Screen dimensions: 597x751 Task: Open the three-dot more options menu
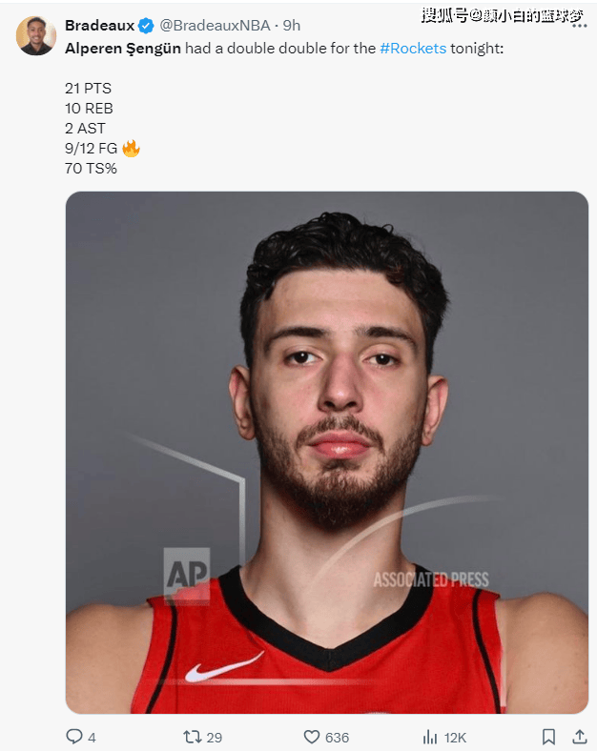(579, 26)
